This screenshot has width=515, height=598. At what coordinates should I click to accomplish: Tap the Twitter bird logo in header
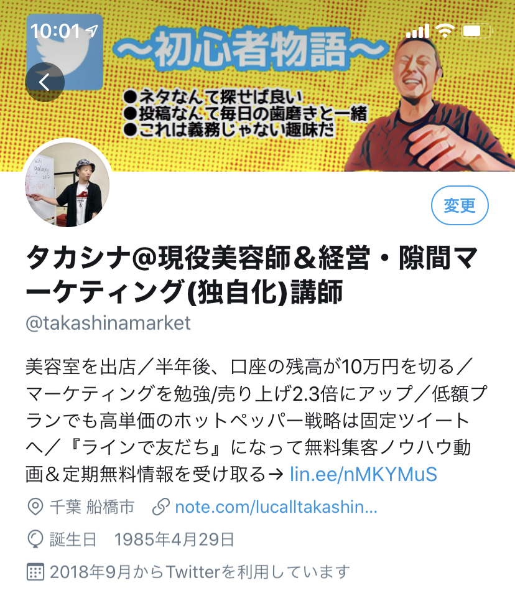pos(65,52)
